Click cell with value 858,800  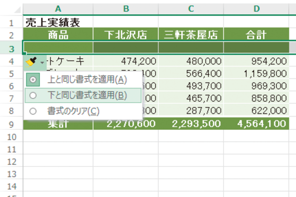tap(257, 98)
